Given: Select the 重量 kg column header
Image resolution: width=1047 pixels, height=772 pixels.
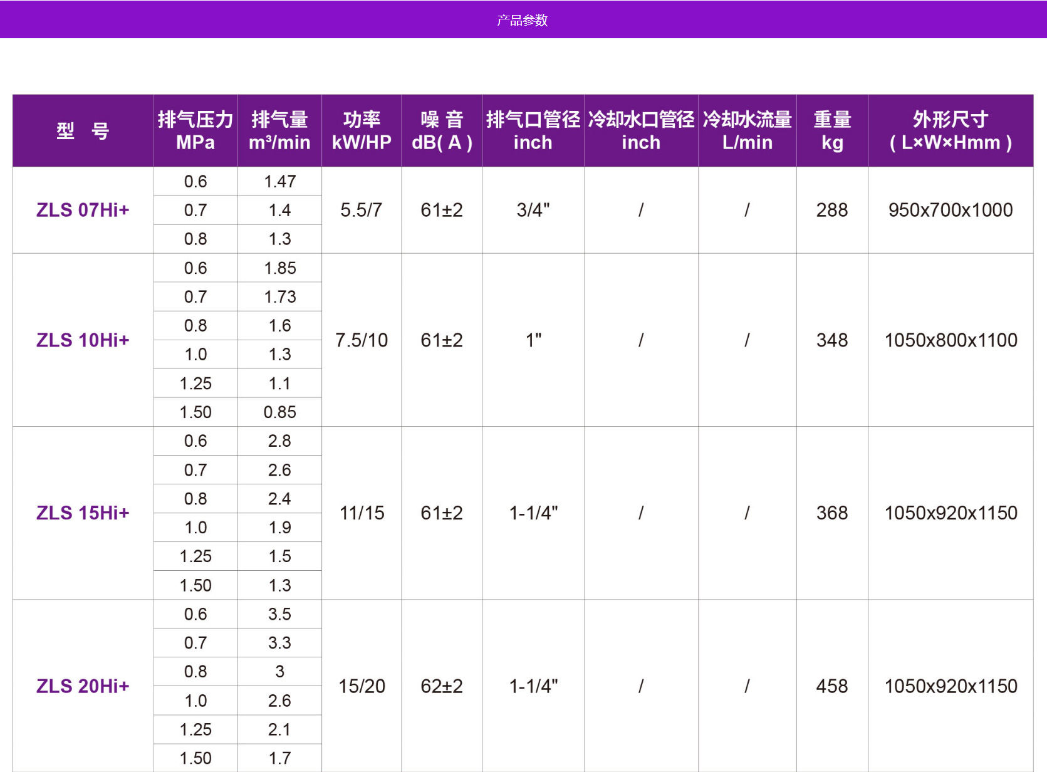Looking at the screenshot, I should pos(832,131).
